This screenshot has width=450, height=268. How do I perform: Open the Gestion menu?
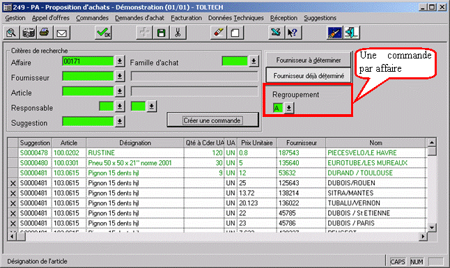[15, 18]
